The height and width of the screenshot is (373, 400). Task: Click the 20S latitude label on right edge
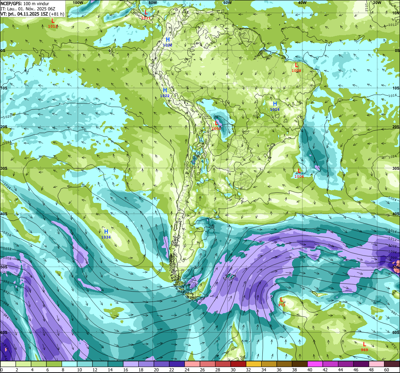pyautogui.click(x=396, y=127)
